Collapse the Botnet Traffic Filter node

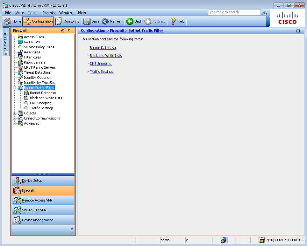coord(14,88)
